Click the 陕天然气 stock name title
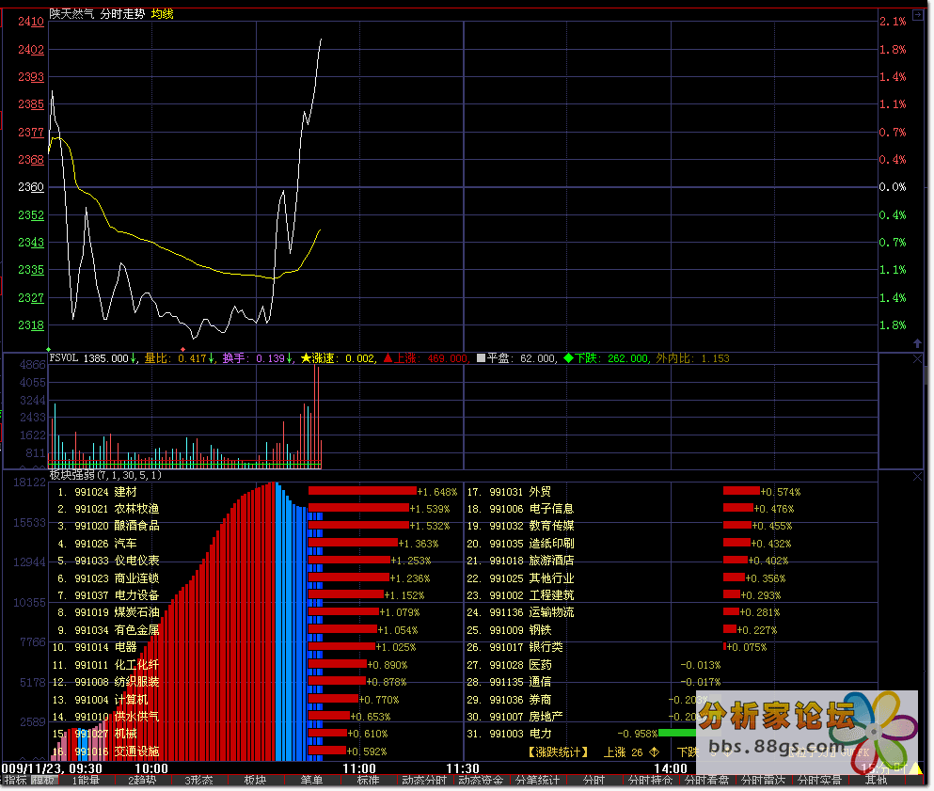Screen dimensions: 934x791 pos(71,14)
